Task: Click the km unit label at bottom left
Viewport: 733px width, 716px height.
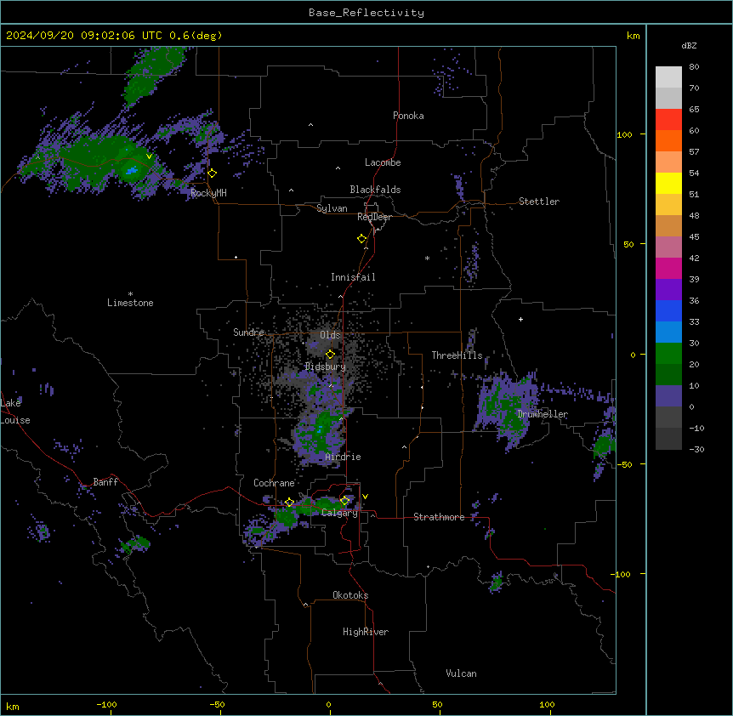Action: coord(13,706)
